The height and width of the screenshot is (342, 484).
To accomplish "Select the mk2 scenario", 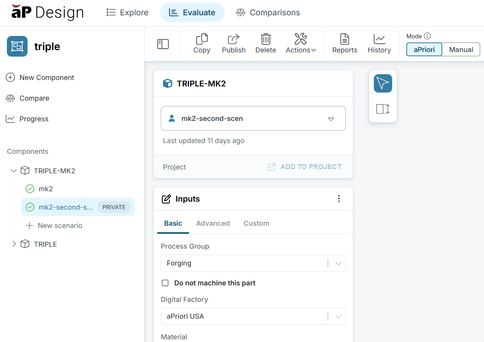I will pos(46,189).
